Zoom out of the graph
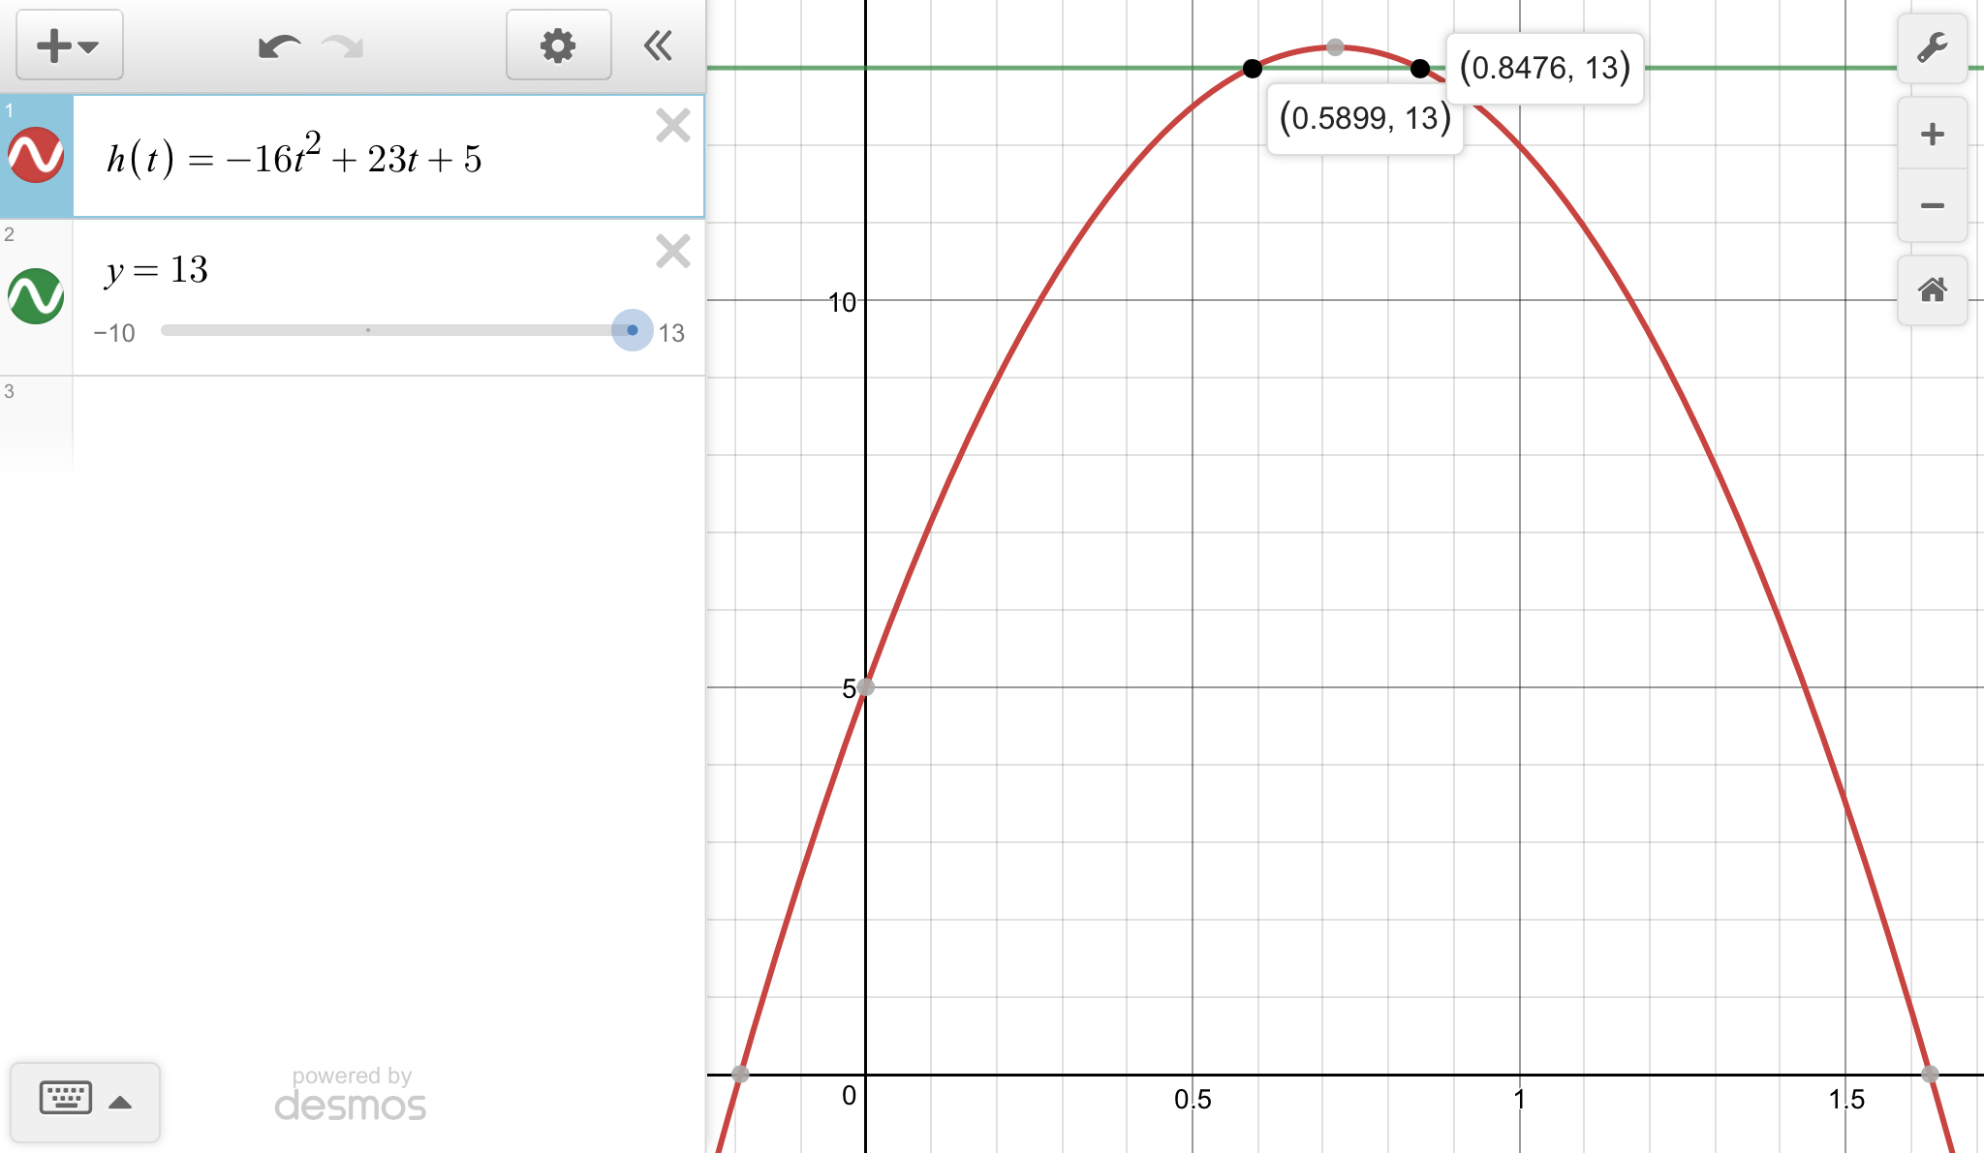 click(1932, 205)
